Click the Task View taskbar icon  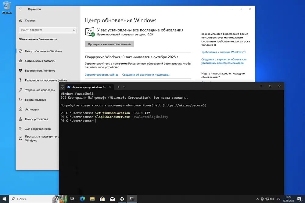tap(72, 199)
